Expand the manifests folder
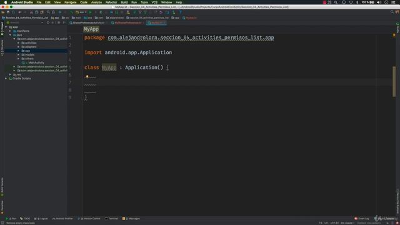400x225 pixels. point(10,31)
